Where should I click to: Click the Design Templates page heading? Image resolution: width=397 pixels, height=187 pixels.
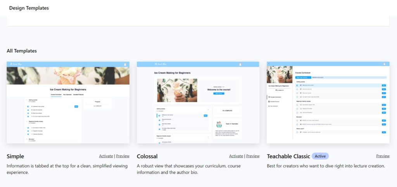click(29, 8)
